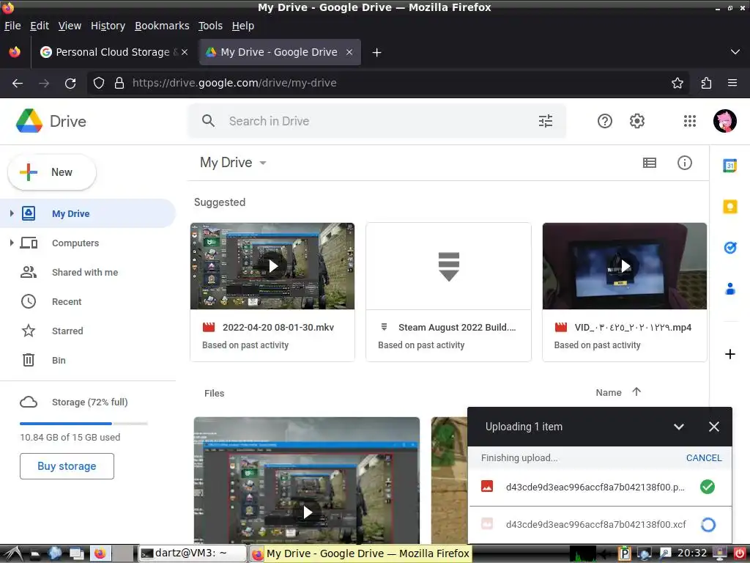Screen dimensions: 750x563
Task: Open the Google apps grid
Action: tap(689, 121)
